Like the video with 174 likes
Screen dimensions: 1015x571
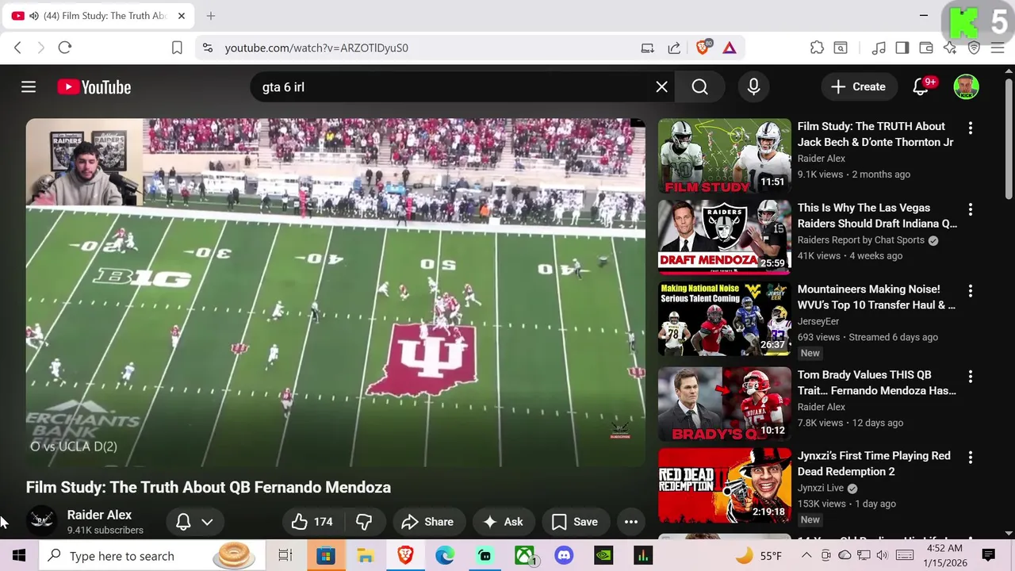pos(312,522)
